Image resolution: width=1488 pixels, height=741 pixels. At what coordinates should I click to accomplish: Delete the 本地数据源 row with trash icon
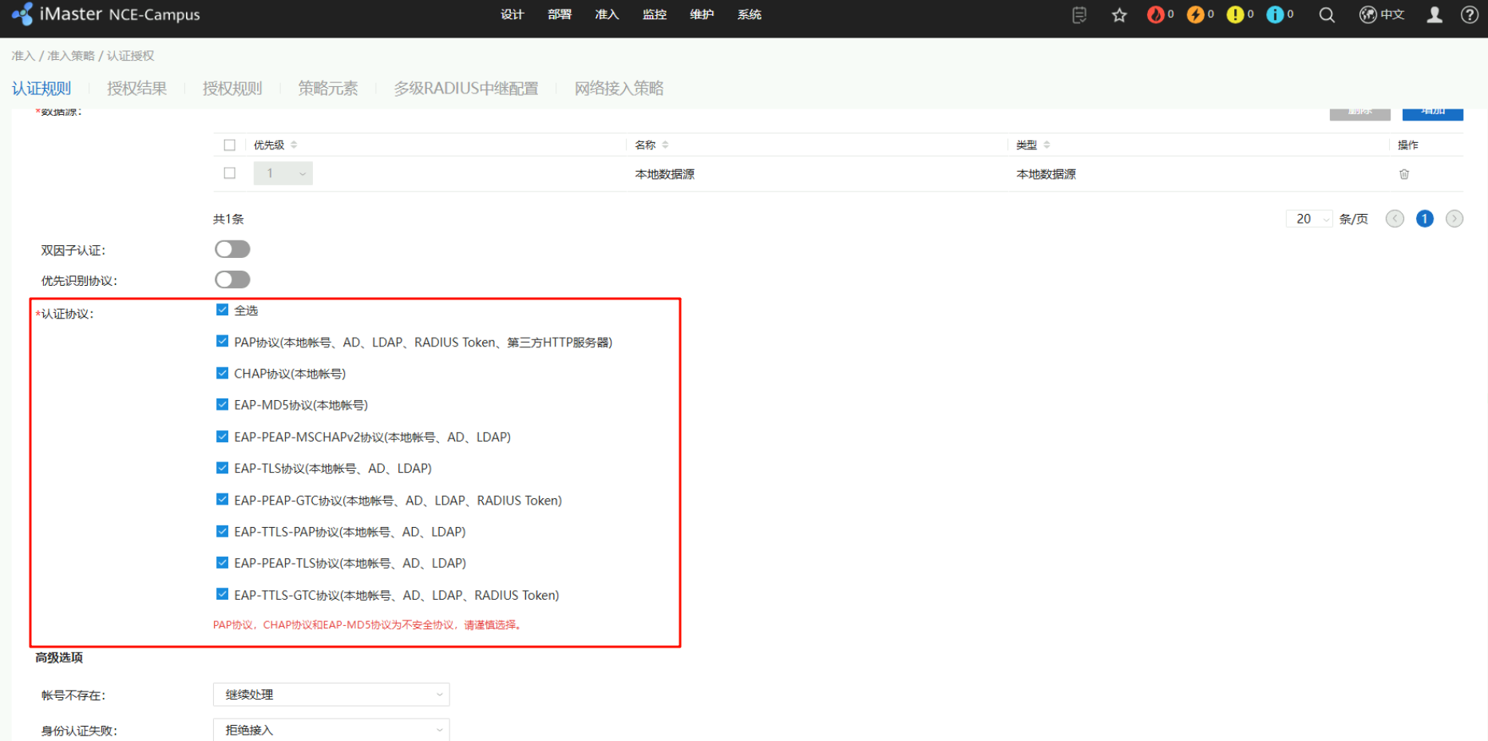[x=1404, y=174]
